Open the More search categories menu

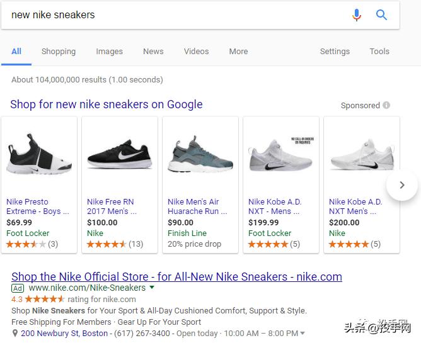click(x=238, y=52)
